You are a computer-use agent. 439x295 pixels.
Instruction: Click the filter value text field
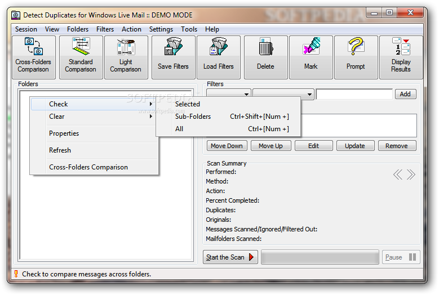click(x=354, y=94)
